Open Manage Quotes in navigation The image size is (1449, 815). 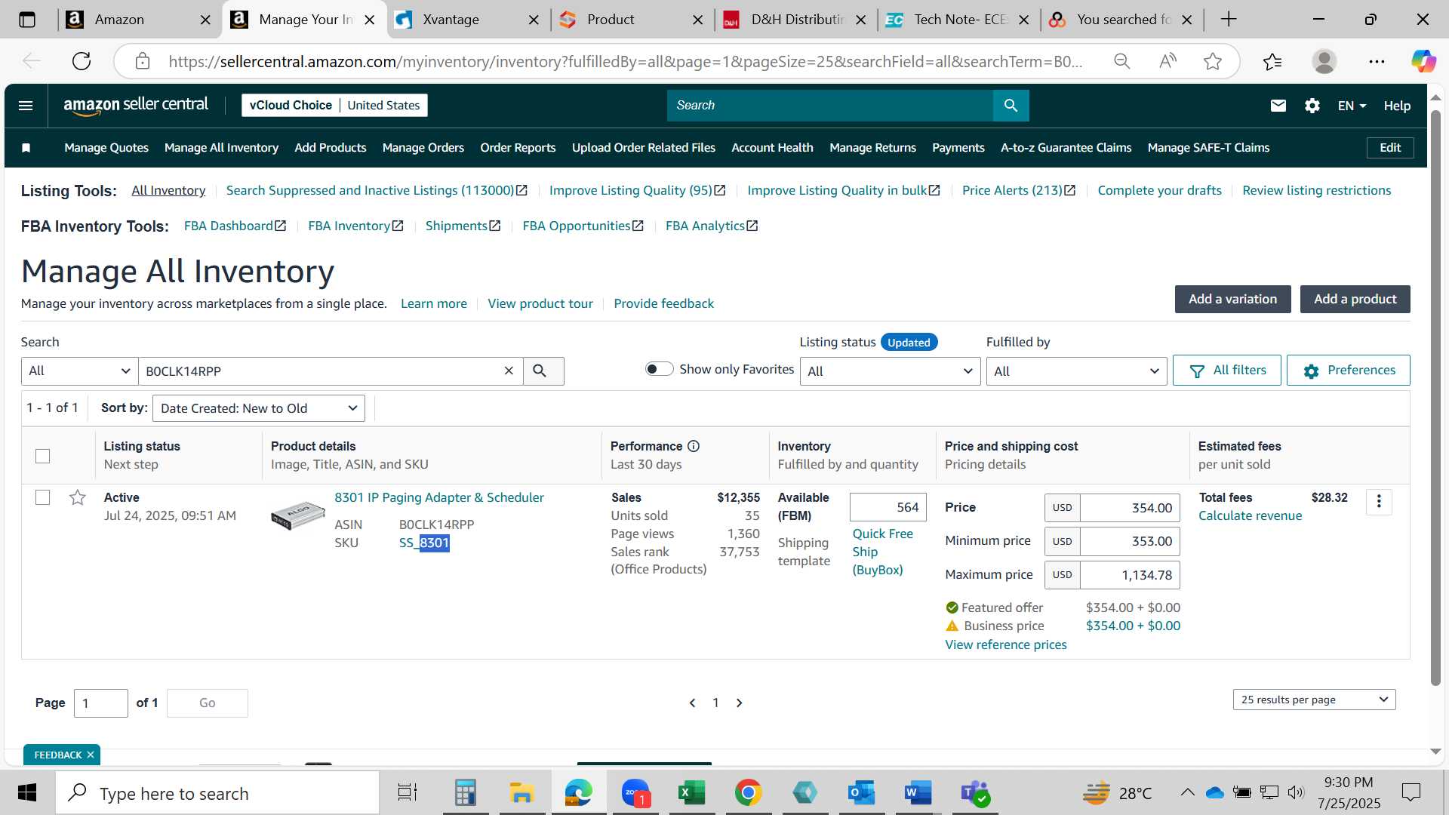(x=106, y=148)
